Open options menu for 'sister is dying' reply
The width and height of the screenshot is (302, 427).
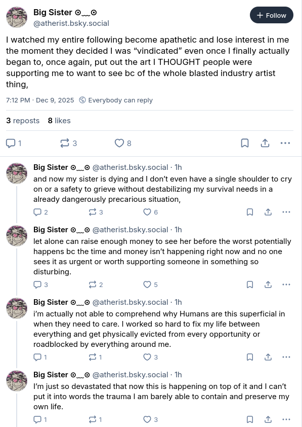(x=286, y=212)
